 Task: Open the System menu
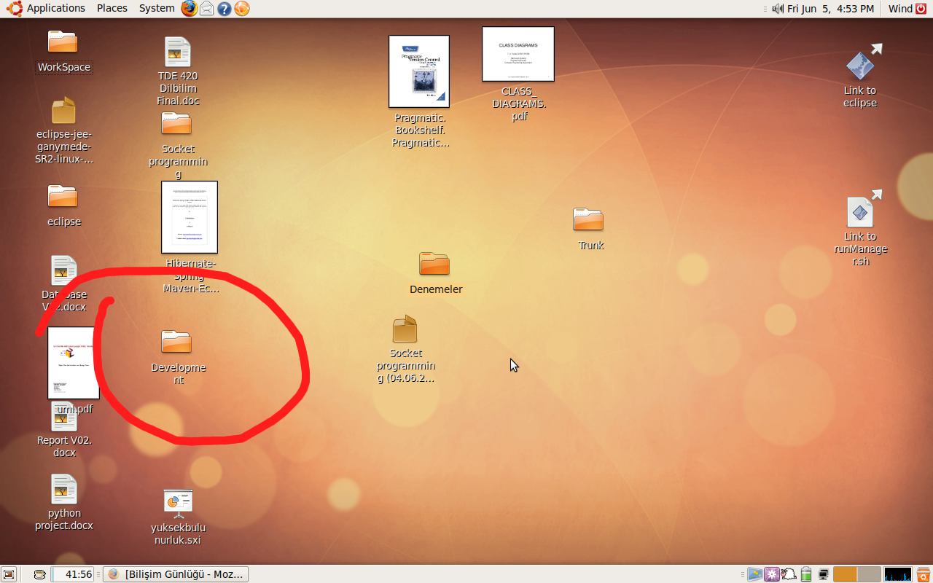coord(157,8)
